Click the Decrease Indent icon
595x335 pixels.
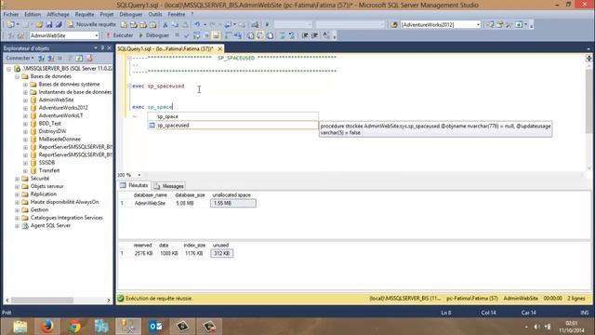[x=305, y=35]
